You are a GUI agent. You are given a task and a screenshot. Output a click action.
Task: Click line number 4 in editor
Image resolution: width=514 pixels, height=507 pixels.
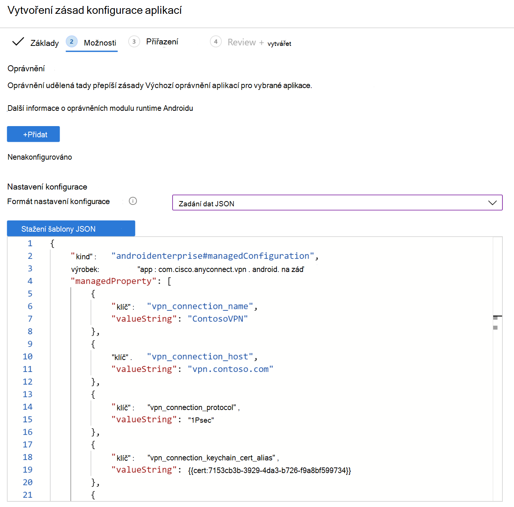click(x=30, y=281)
